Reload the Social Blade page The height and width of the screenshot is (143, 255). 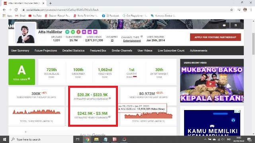pos(16,10)
